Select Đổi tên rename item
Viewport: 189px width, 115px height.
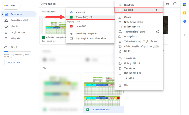[139, 51]
